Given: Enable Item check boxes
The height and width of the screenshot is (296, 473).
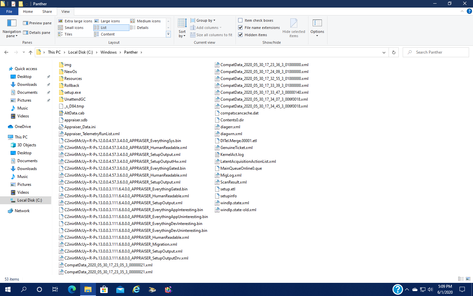Looking at the screenshot, I should 240,20.
